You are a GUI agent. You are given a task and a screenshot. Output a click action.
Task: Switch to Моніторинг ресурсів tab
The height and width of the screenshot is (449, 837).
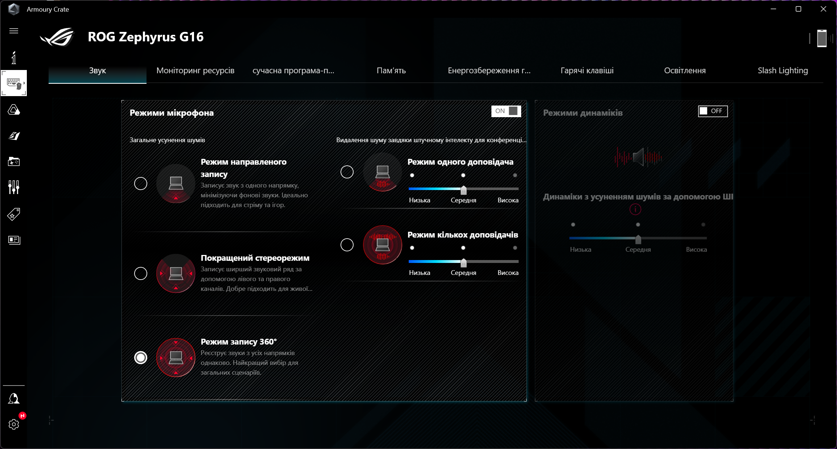coord(195,71)
